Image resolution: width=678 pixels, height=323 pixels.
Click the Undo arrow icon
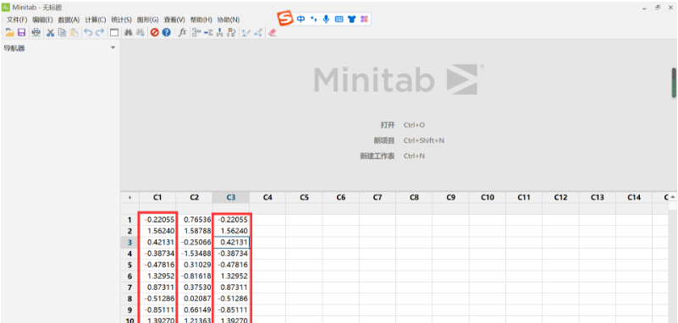[88, 32]
